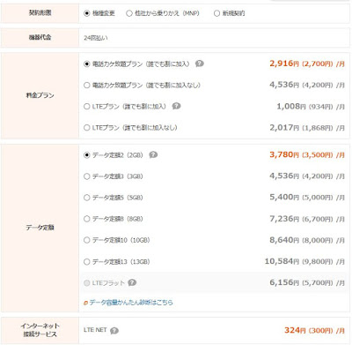The height and width of the screenshot is (345, 352).
Task: Click the 3,780円 (3,500円) price
Action: [x=307, y=154]
